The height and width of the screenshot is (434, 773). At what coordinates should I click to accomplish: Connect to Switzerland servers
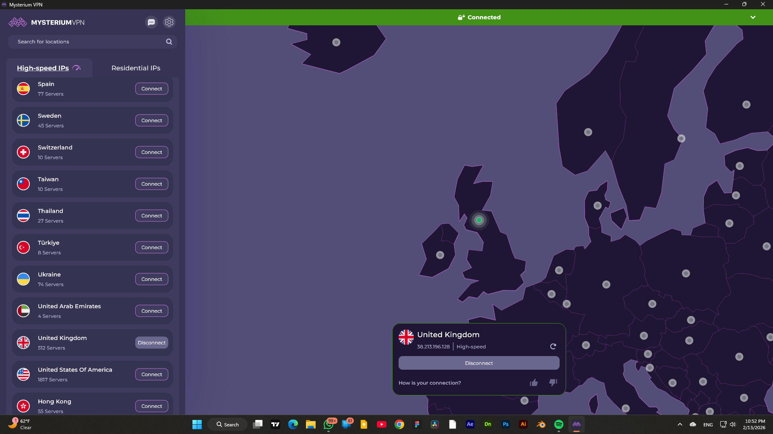[x=152, y=152]
